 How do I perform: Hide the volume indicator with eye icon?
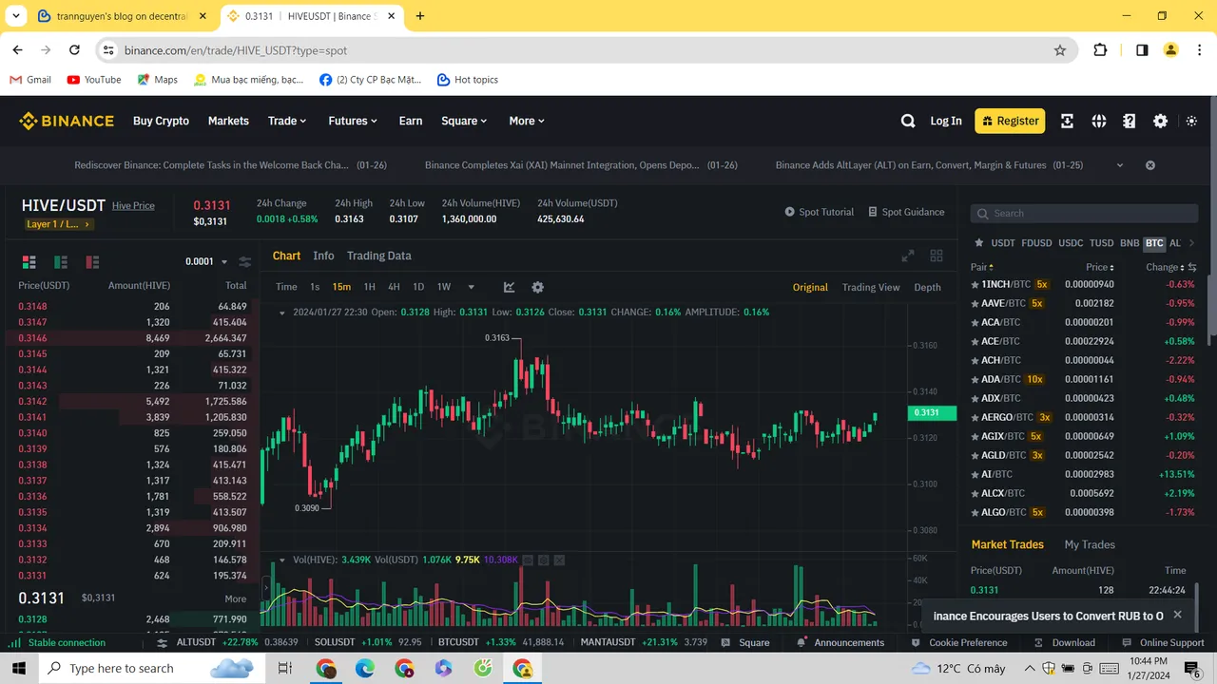click(x=529, y=560)
